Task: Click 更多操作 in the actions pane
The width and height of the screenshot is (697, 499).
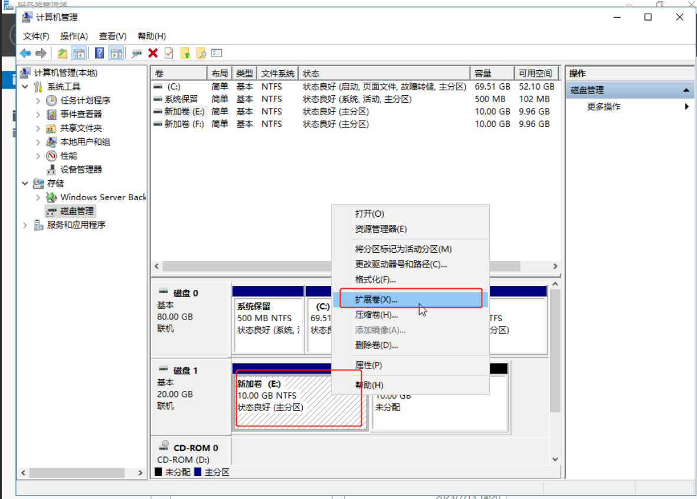Action: (x=603, y=107)
